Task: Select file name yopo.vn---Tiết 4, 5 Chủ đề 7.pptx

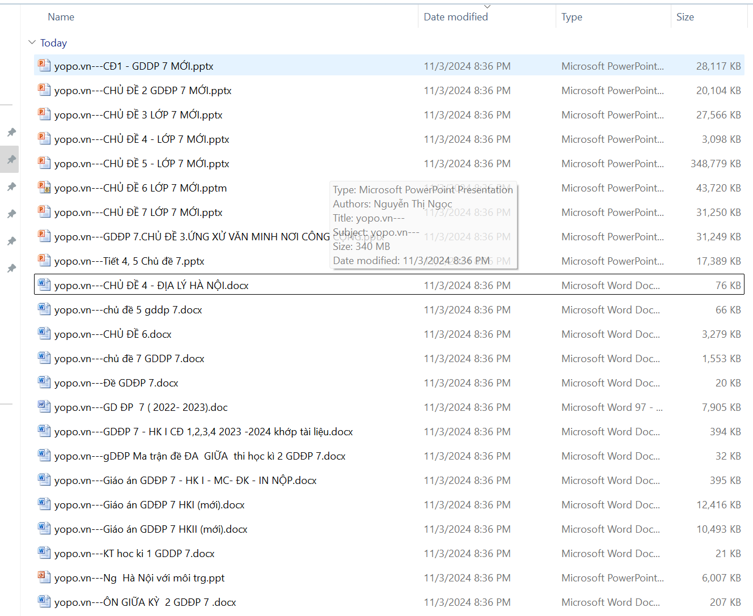Action: click(x=129, y=261)
